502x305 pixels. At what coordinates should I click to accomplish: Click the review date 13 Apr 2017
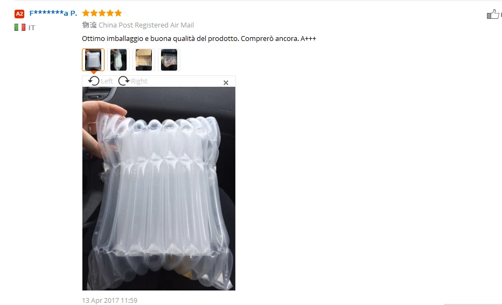(x=109, y=301)
